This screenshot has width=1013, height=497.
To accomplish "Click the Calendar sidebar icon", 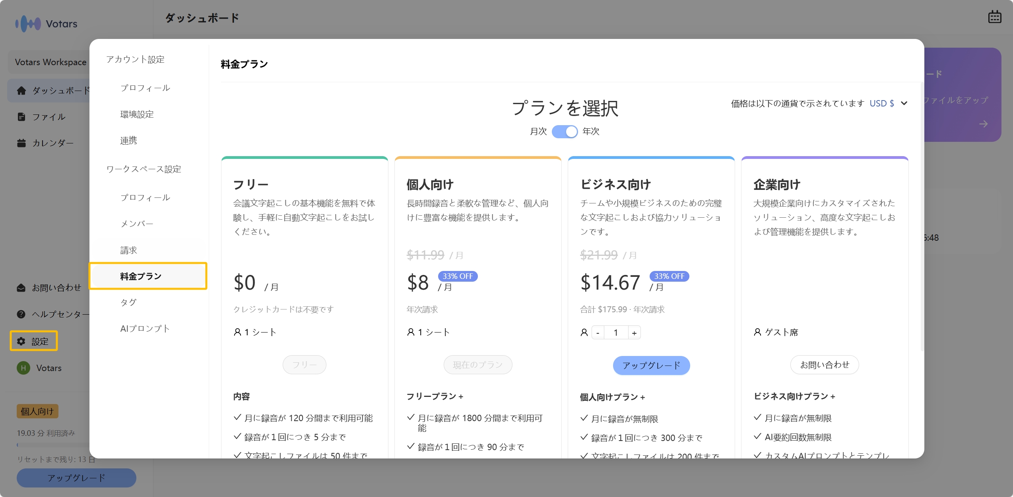I will [x=21, y=143].
